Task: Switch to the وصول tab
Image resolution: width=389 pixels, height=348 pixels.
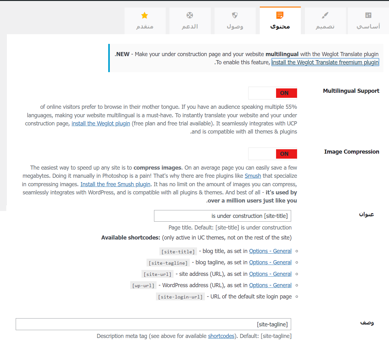Action: click(235, 27)
